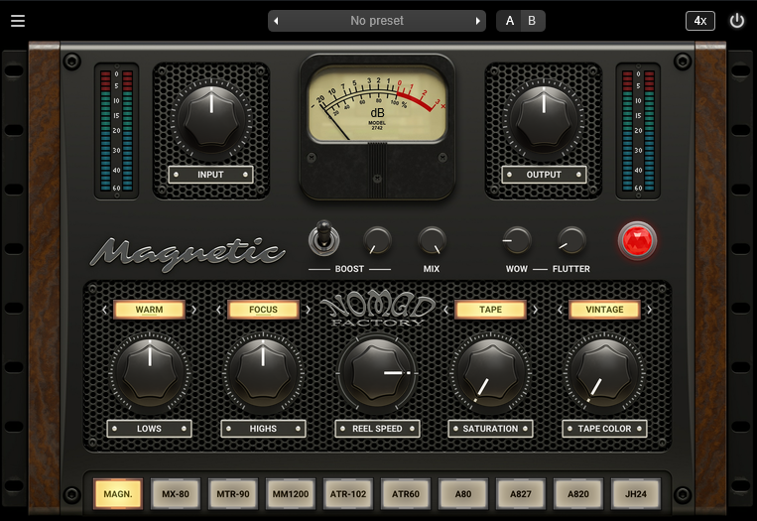Click the REEL SPEED knob
Viewport: 757px width, 521px height.
[377, 373]
